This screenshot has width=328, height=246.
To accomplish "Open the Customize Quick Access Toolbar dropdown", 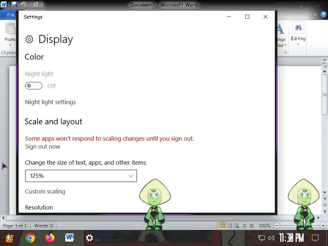I will click(x=45, y=4).
